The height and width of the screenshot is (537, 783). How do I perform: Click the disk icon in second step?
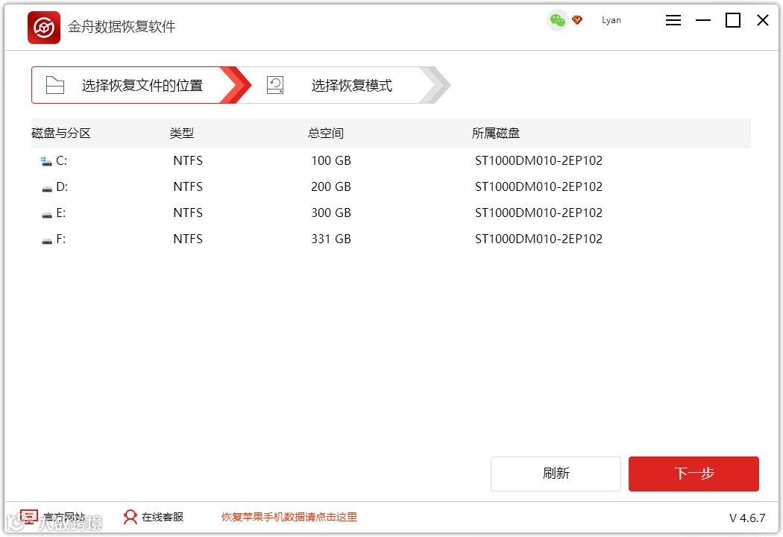(x=275, y=85)
